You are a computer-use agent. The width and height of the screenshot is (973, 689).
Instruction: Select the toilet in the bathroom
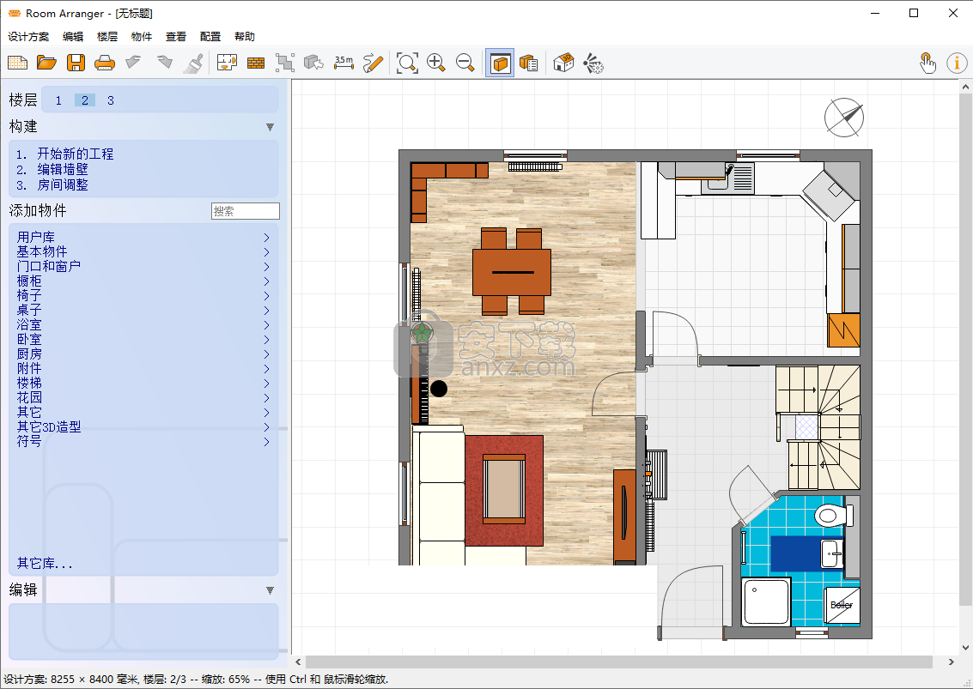point(833,515)
